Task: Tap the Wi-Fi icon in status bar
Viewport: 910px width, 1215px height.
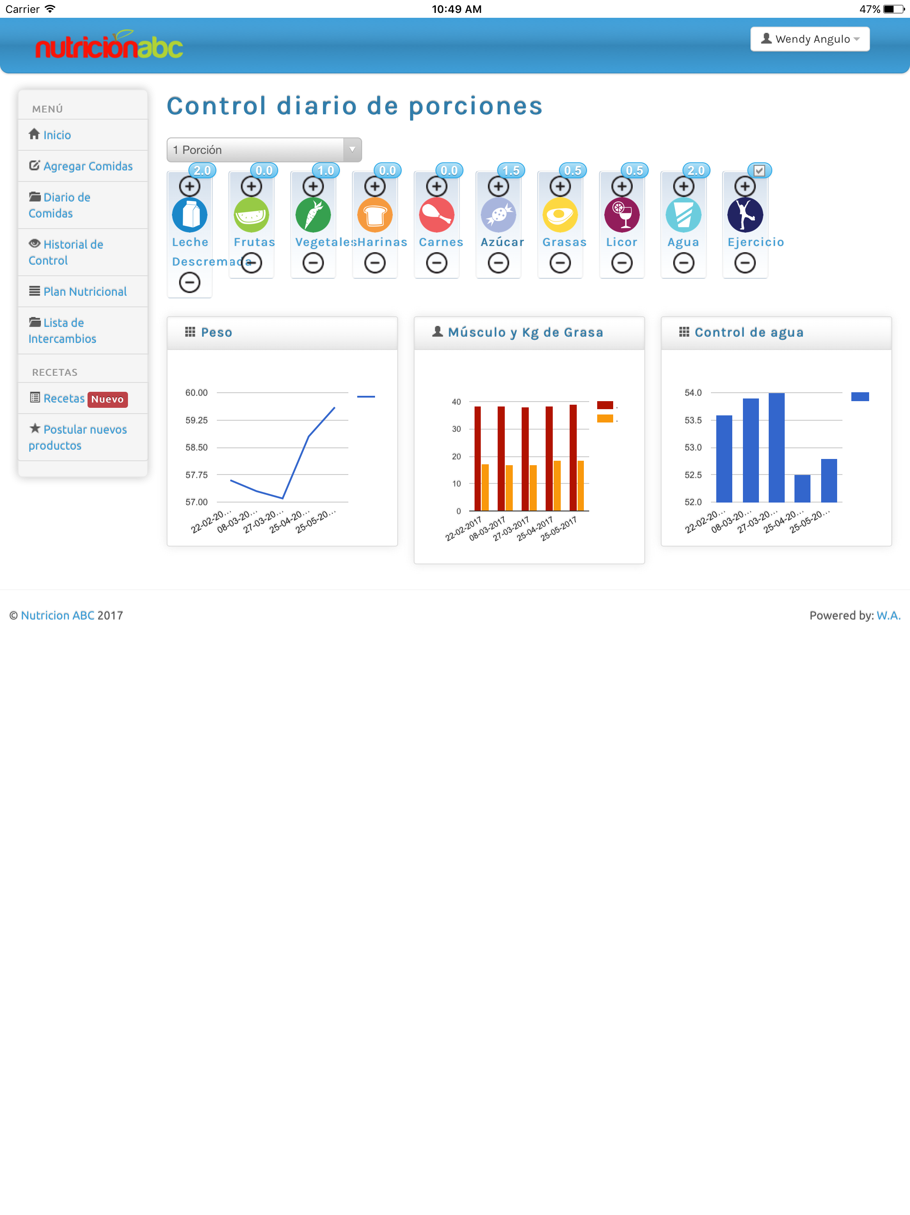Action: tap(50, 9)
